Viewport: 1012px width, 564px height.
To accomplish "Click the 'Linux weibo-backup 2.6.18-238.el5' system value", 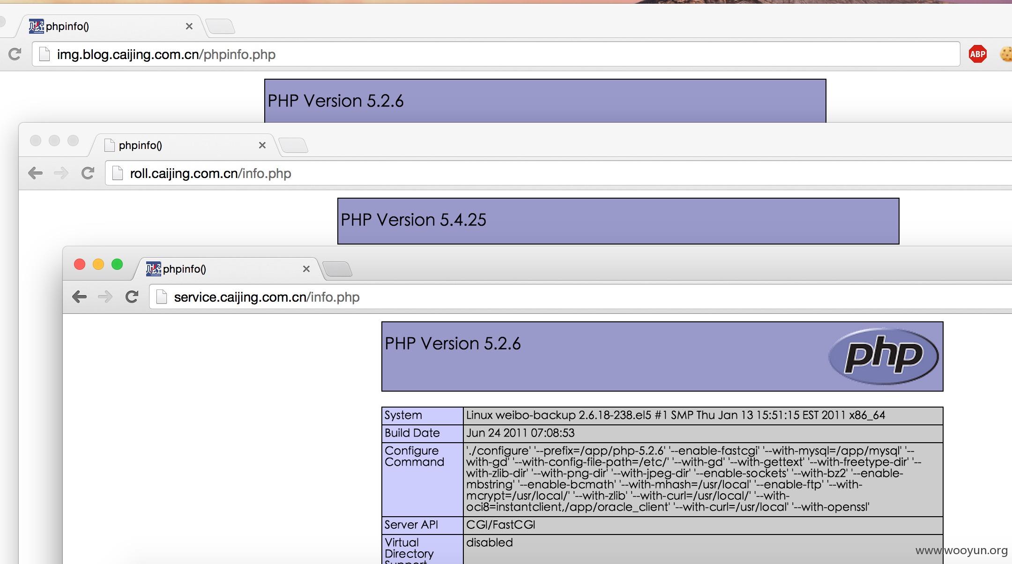I will (676, 415).
